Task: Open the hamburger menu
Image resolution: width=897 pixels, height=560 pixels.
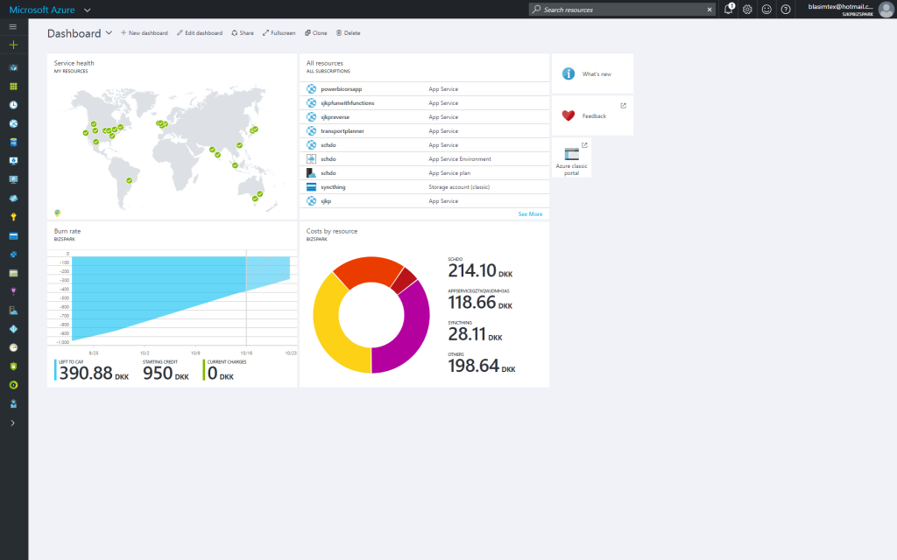Action: coord(12,26)
